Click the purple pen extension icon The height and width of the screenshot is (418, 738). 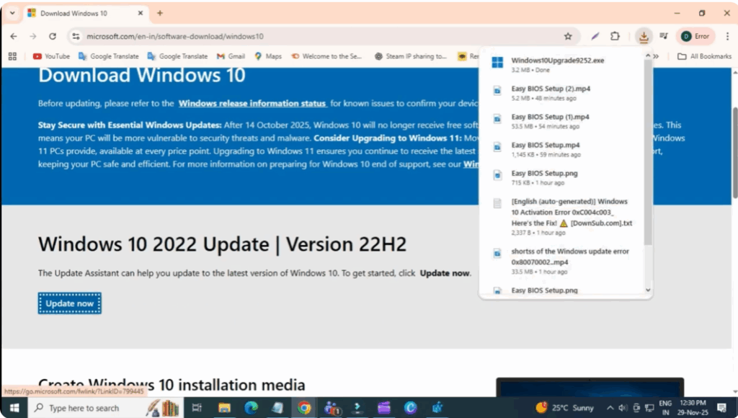pos(594,35)
